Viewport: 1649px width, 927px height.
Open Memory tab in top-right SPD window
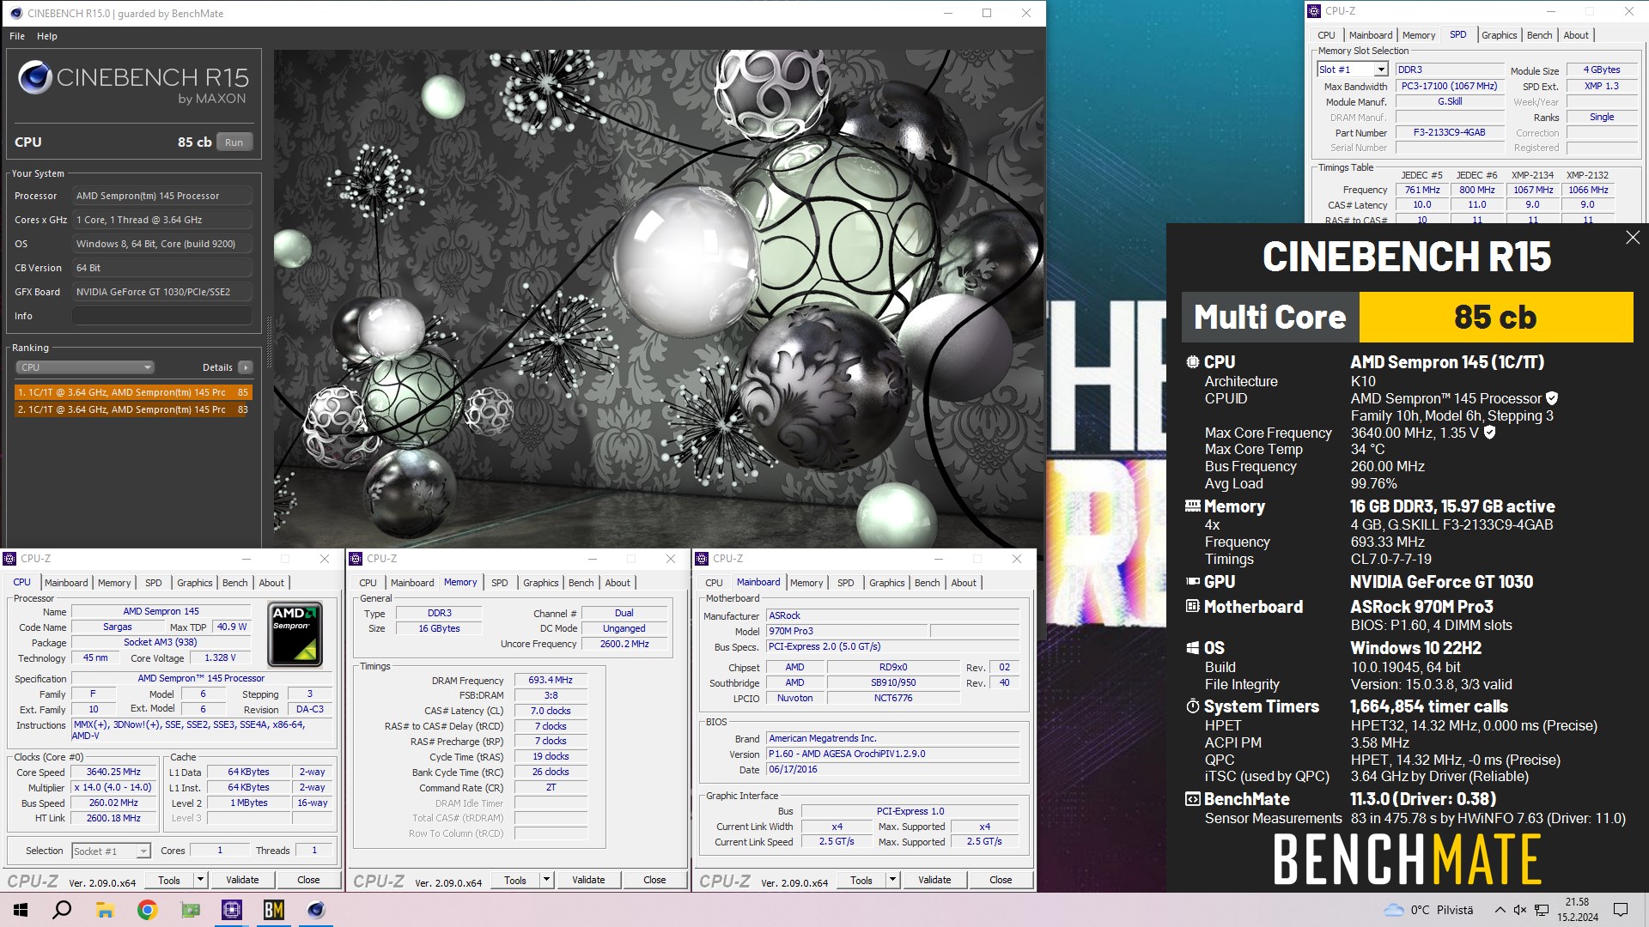pyautogui.click(x=1418, y=35)
